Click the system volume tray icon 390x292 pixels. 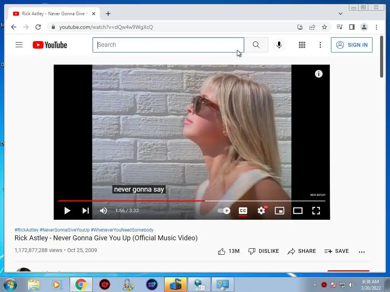click(352, 285)
